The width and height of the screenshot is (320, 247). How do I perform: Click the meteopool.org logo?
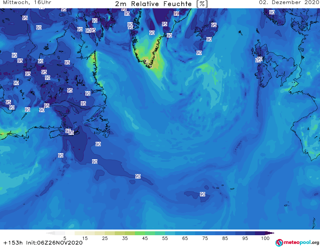[297, 243]
